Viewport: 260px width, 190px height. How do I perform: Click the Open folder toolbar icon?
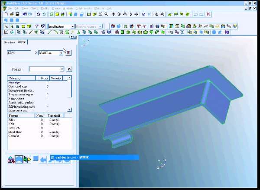(12, 14)
